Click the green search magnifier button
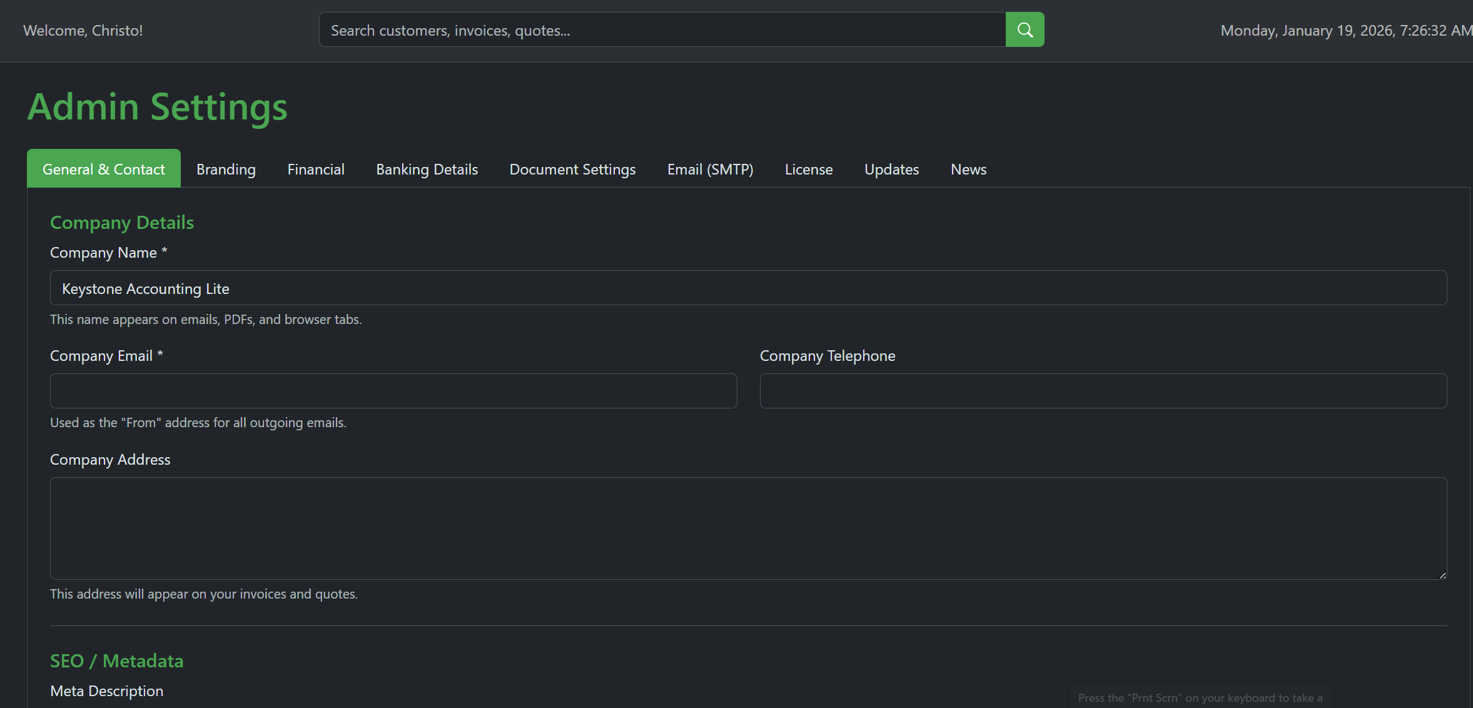Viewport: 1473px width, 708px height. (1025, 29)
